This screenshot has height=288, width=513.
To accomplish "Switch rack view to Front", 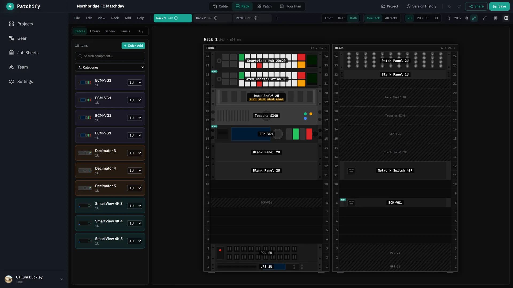I will (329, 18).
